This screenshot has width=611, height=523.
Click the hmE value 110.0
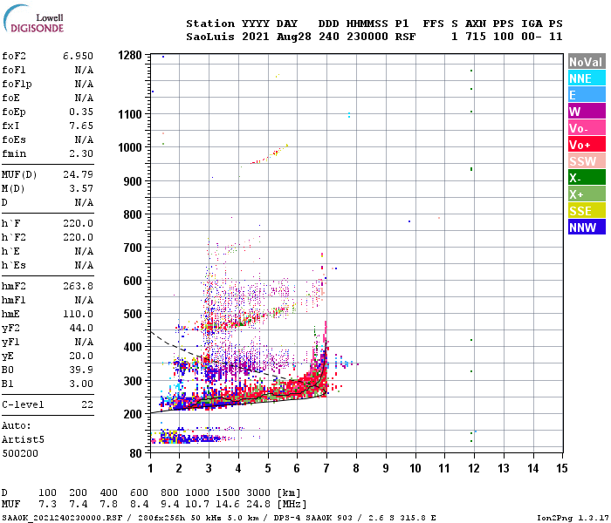78,314
